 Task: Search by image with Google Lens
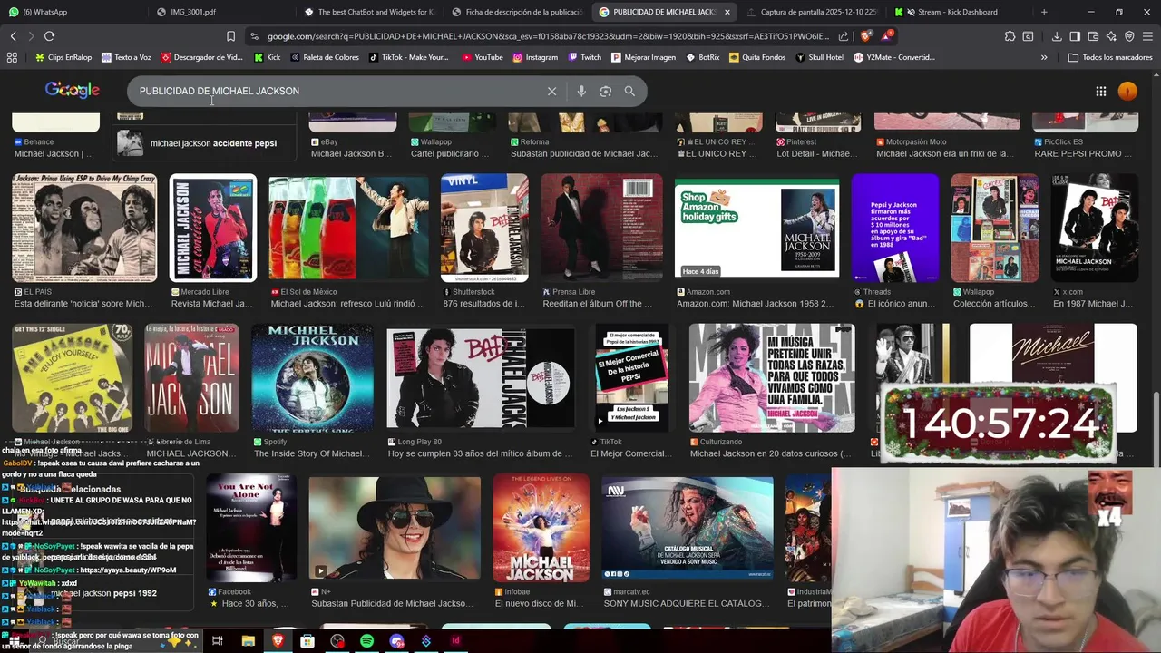pyautogui.click(x=606, y=91)
